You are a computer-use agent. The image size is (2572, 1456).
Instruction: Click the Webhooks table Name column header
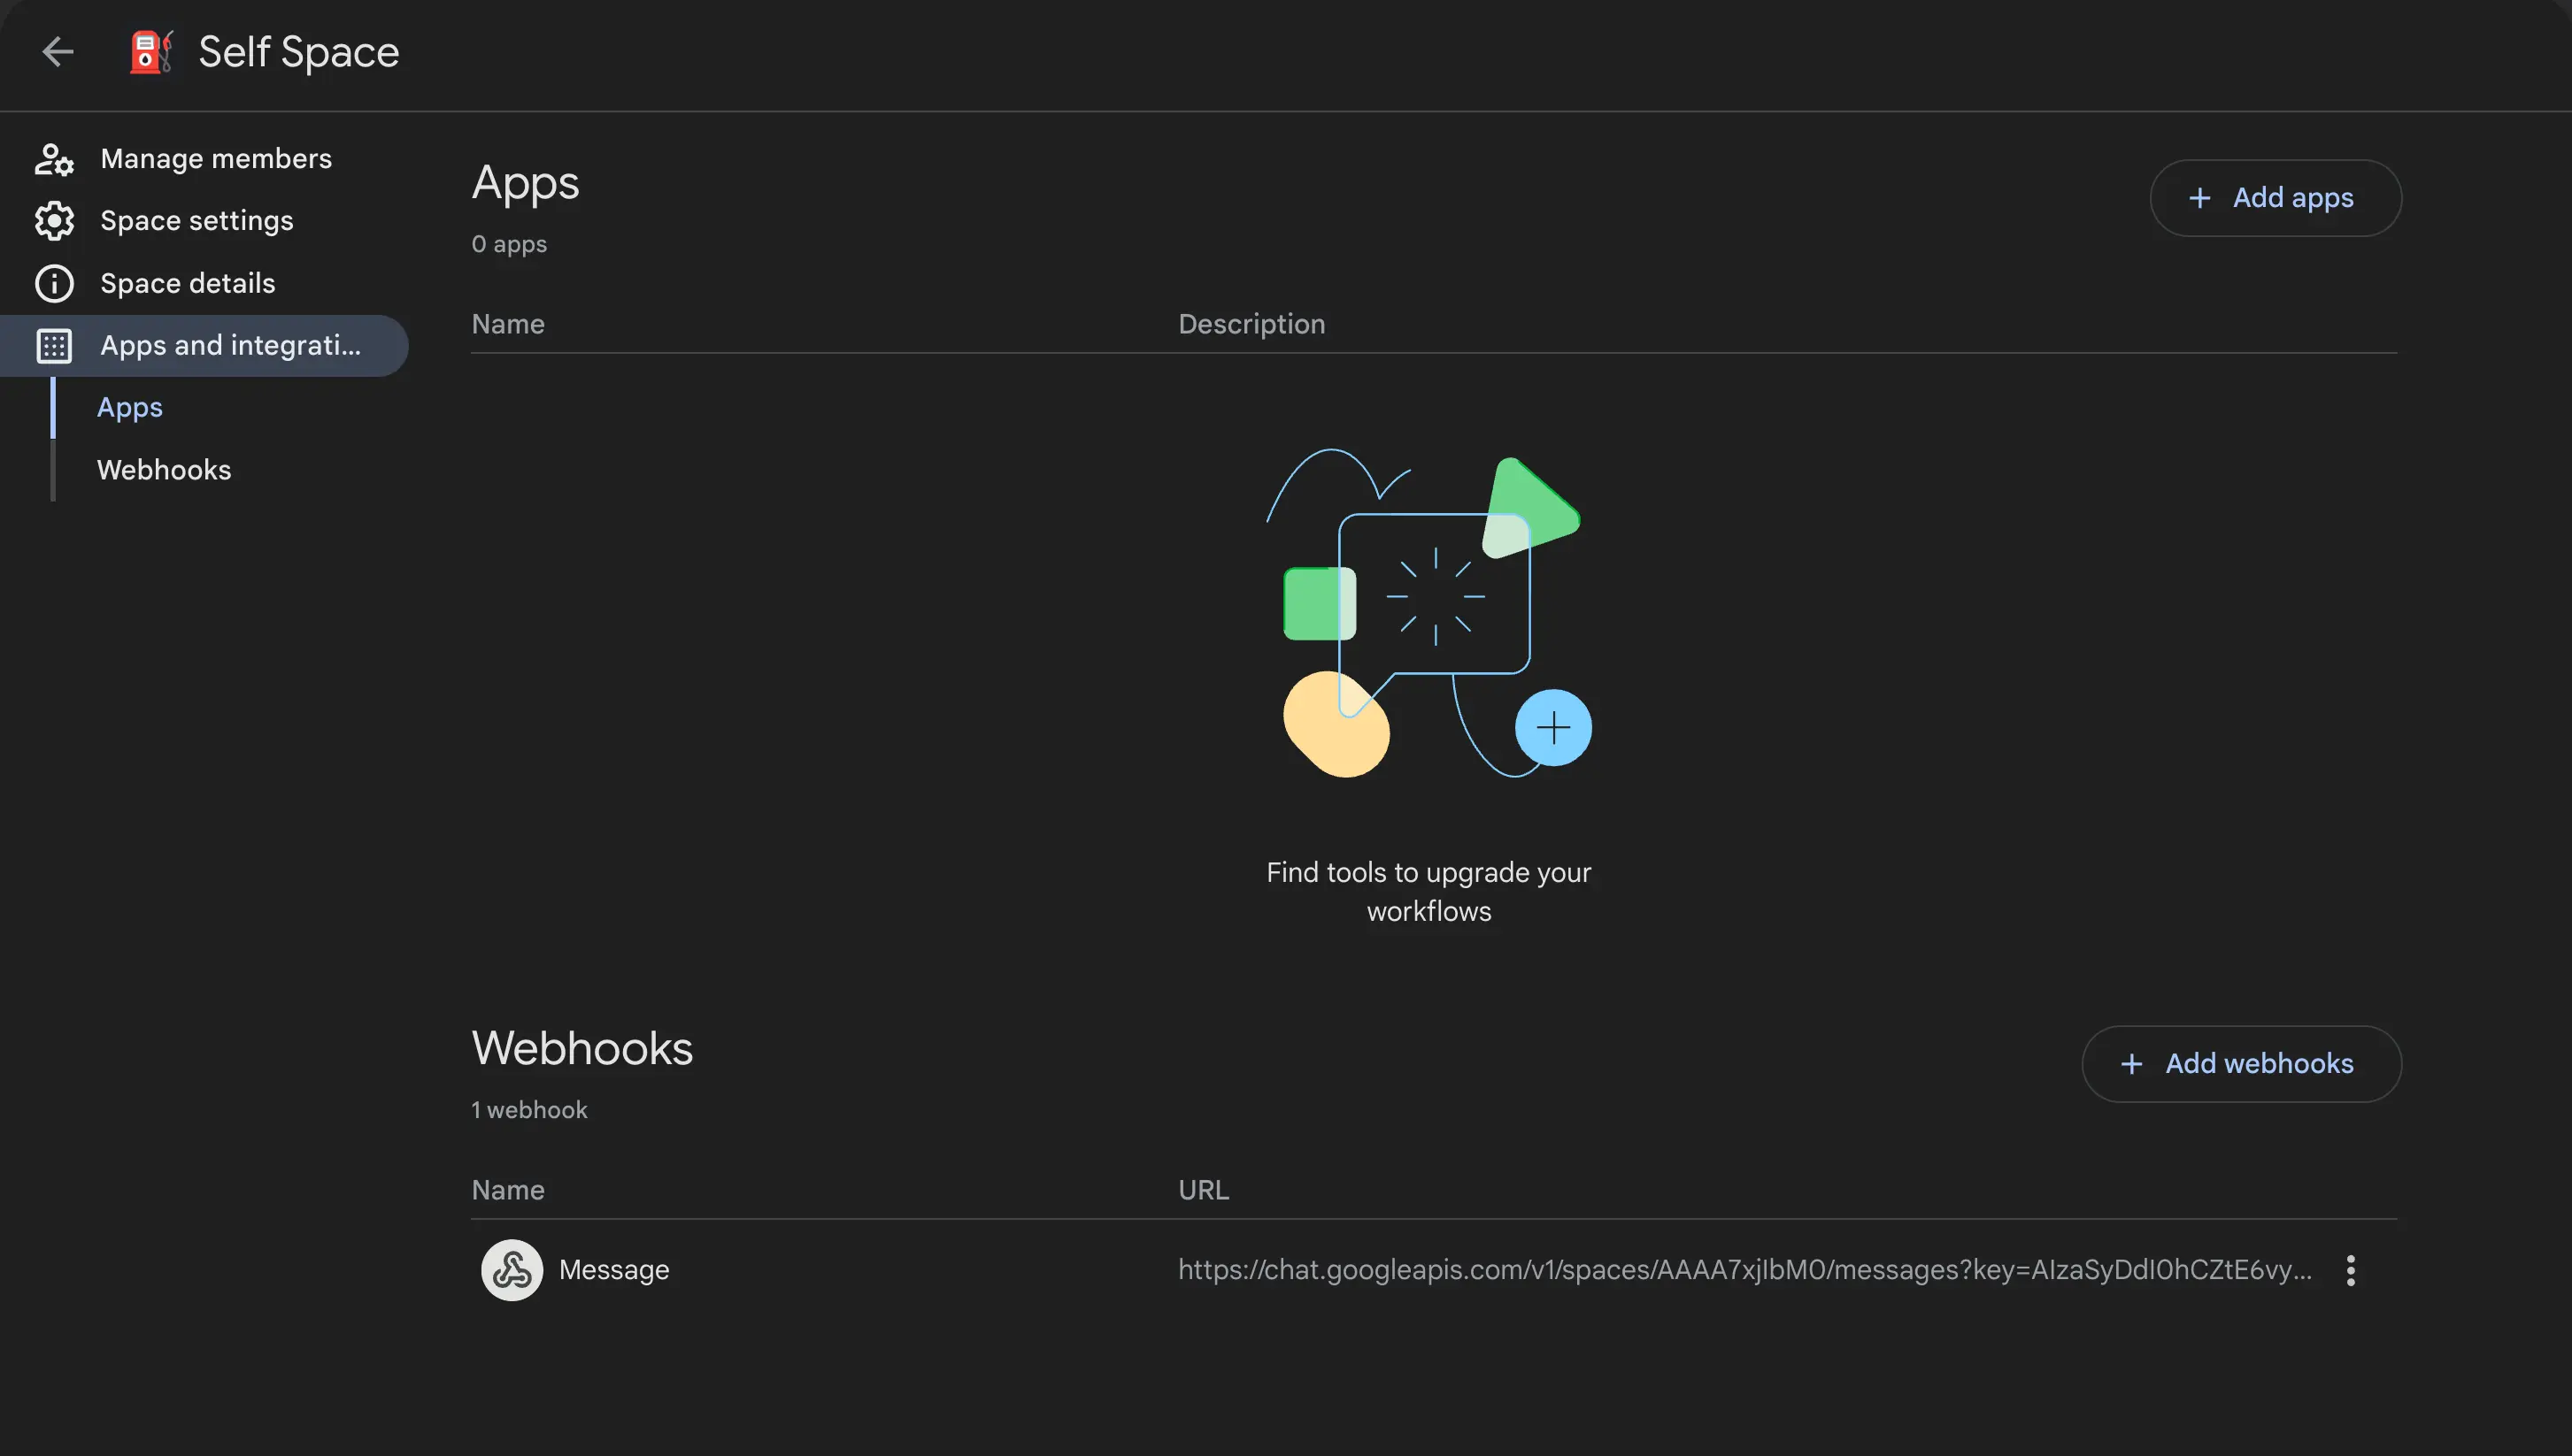coord(508,1190)
